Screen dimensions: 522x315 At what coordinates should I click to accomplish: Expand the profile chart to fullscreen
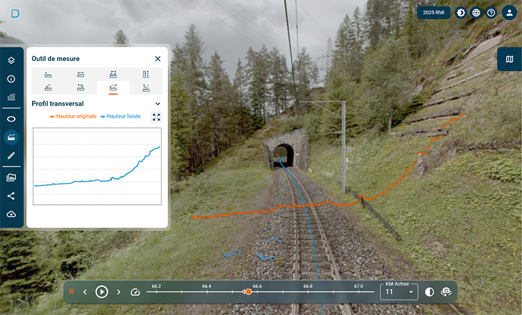pyautogui.click(x=156, y=117)
